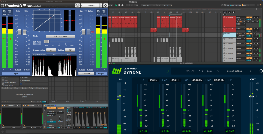Toggle Compressor SC Filter button
Image resolution: width=263 pixels, height=134 pixels.
[61, 108]
